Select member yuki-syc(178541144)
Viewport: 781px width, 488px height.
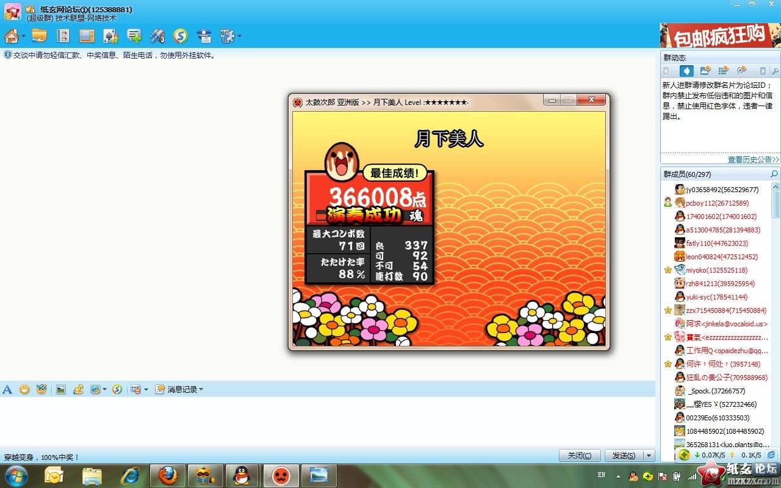click(716, 297)
